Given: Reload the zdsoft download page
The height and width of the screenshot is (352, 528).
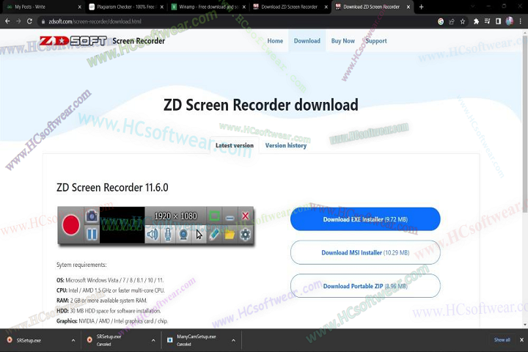Looking at the screenshot, I should coord(29,21).
